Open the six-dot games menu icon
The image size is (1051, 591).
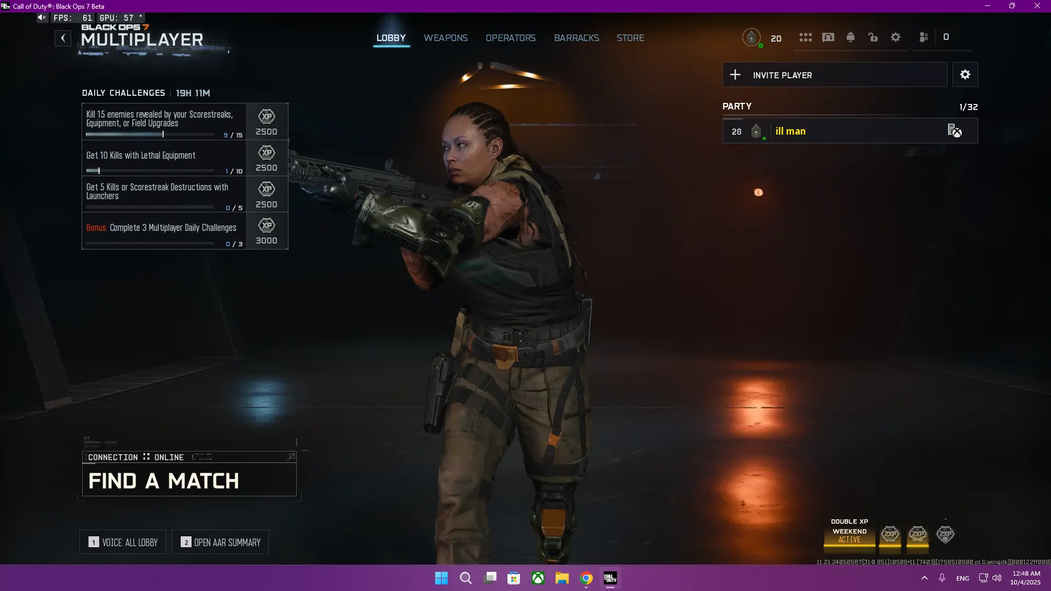point(805,37)
